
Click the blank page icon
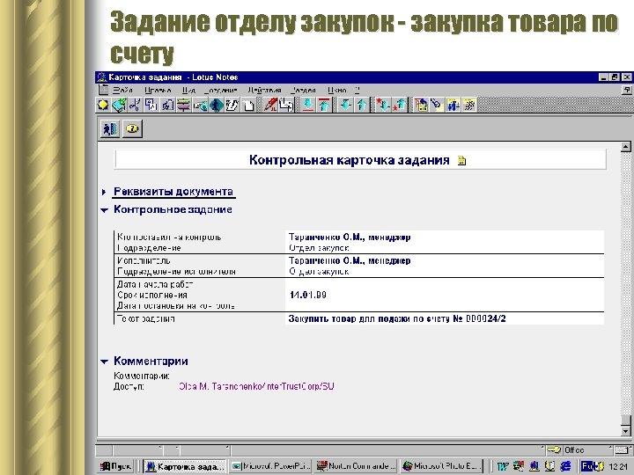pyautogui.click(x=248, y=105)
